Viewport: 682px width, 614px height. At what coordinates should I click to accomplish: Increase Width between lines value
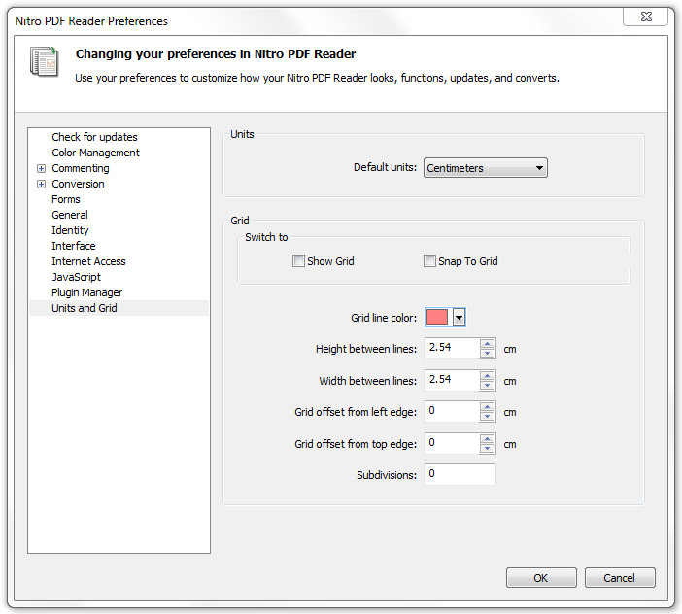click(x=487, y=375)
